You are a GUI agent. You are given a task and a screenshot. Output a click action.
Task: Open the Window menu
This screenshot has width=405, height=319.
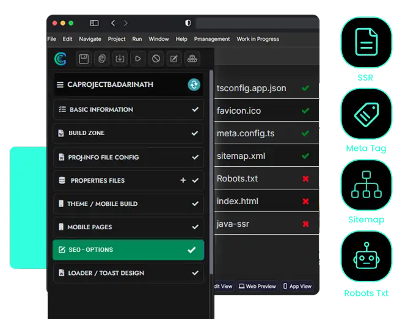click(159, 39)
